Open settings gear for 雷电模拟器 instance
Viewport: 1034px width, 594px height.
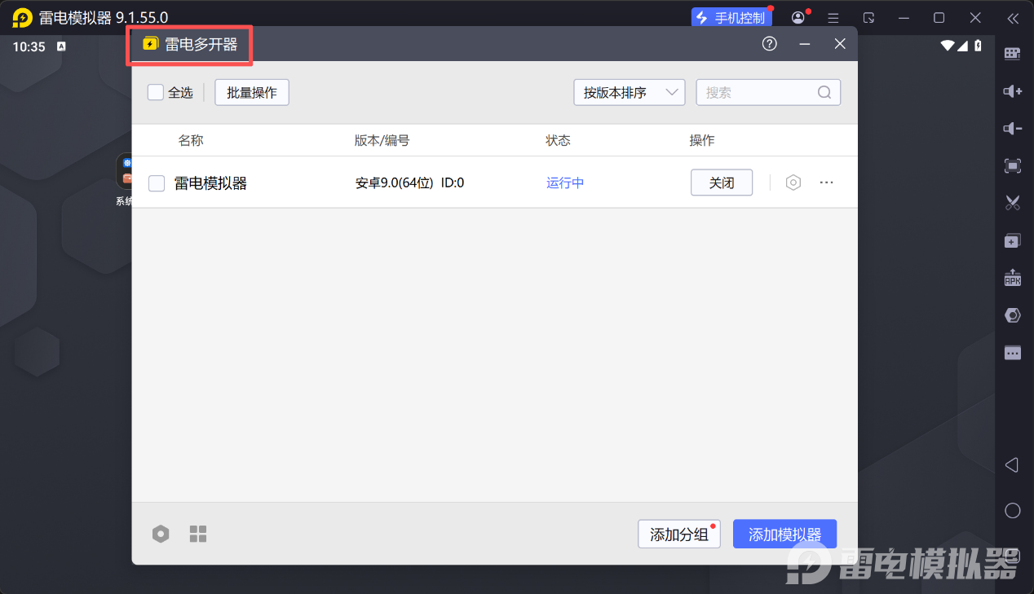coord(793,183)
